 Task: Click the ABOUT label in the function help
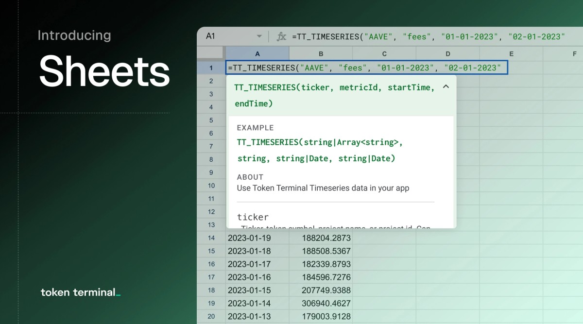point(248,177)
